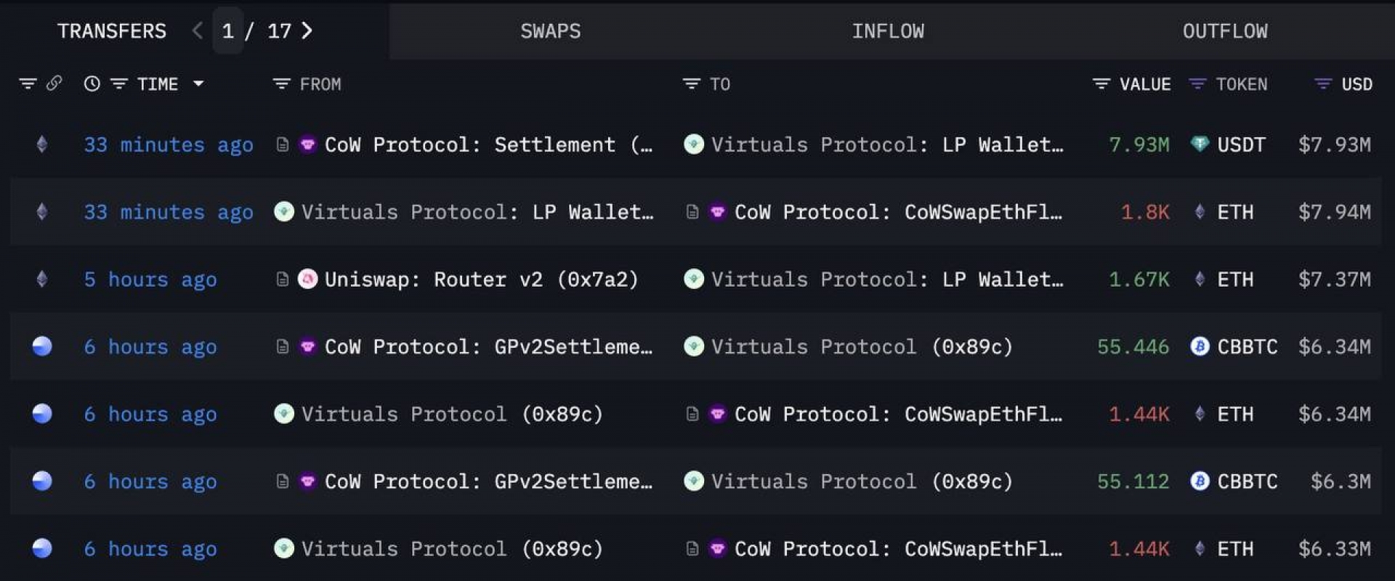The height and width of the screenshot is (581, 1395).
Task: Click the chain filter icon at far left
Action: point(28,84)
